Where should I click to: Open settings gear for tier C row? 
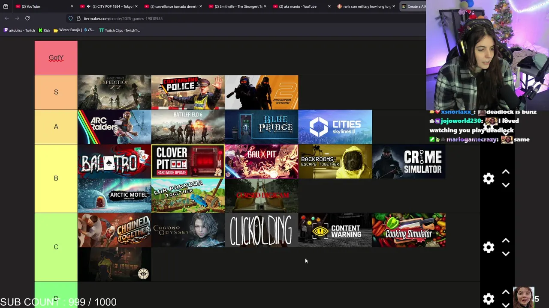[x=489, y=247]
